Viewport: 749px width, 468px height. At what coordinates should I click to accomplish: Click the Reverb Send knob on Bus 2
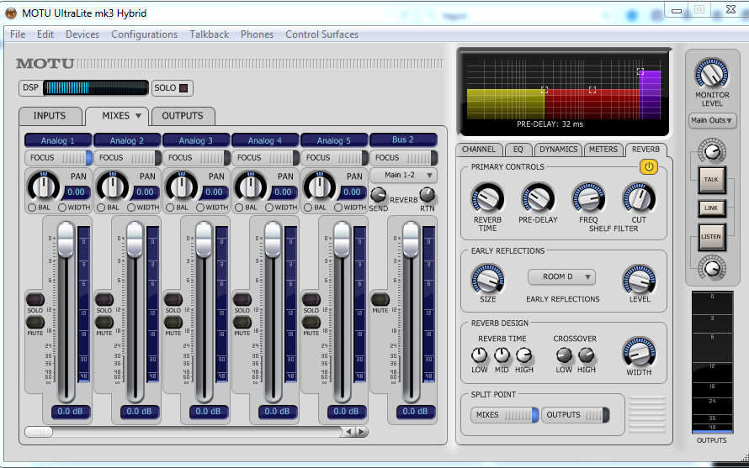pyautogui.click(x=378, y=194)
